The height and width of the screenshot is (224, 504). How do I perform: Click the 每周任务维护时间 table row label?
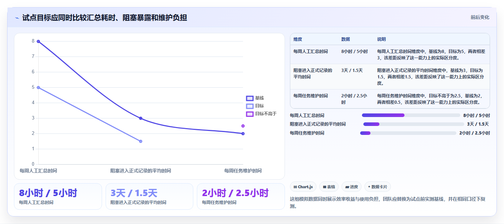point(310,96)
